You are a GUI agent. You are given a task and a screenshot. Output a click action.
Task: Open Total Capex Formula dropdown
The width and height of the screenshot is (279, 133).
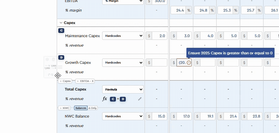click(x=123, y=89)
